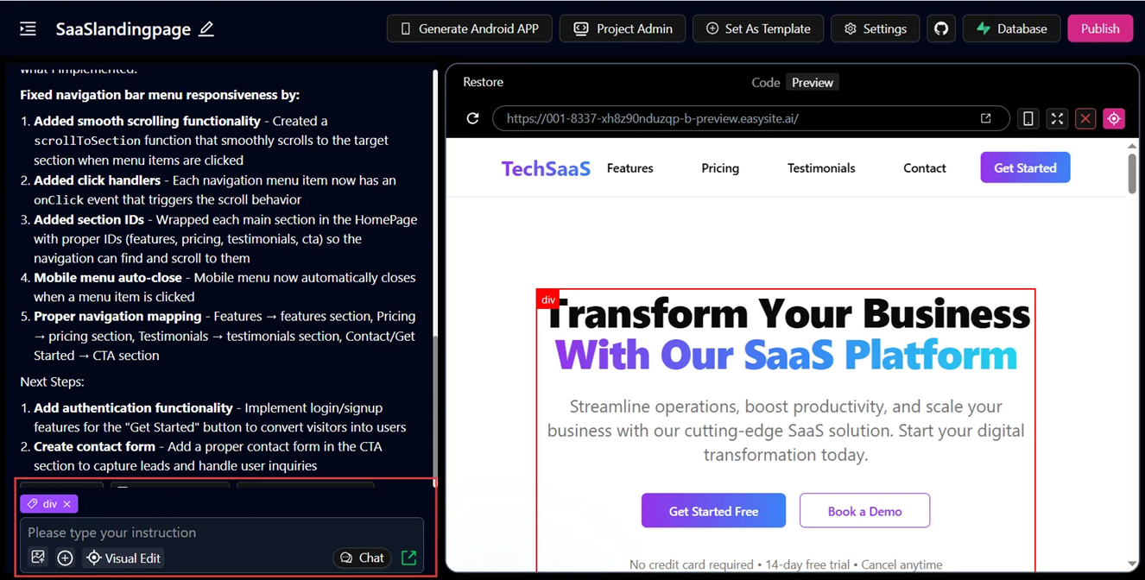This screenshot has height=580, width=1145.
Task: Open preview URL in new tab icon
Action: 985,118
